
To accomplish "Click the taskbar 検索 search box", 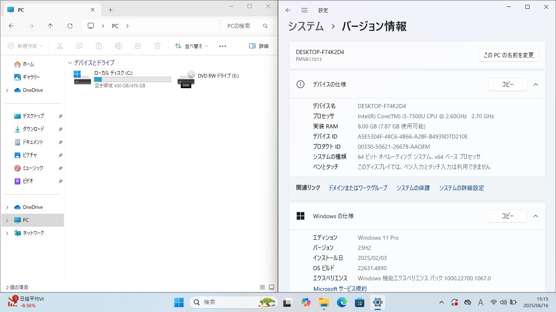I will pos(233,302).
